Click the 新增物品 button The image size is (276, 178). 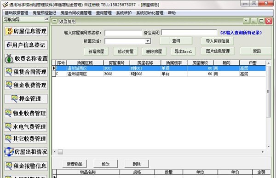75,164
